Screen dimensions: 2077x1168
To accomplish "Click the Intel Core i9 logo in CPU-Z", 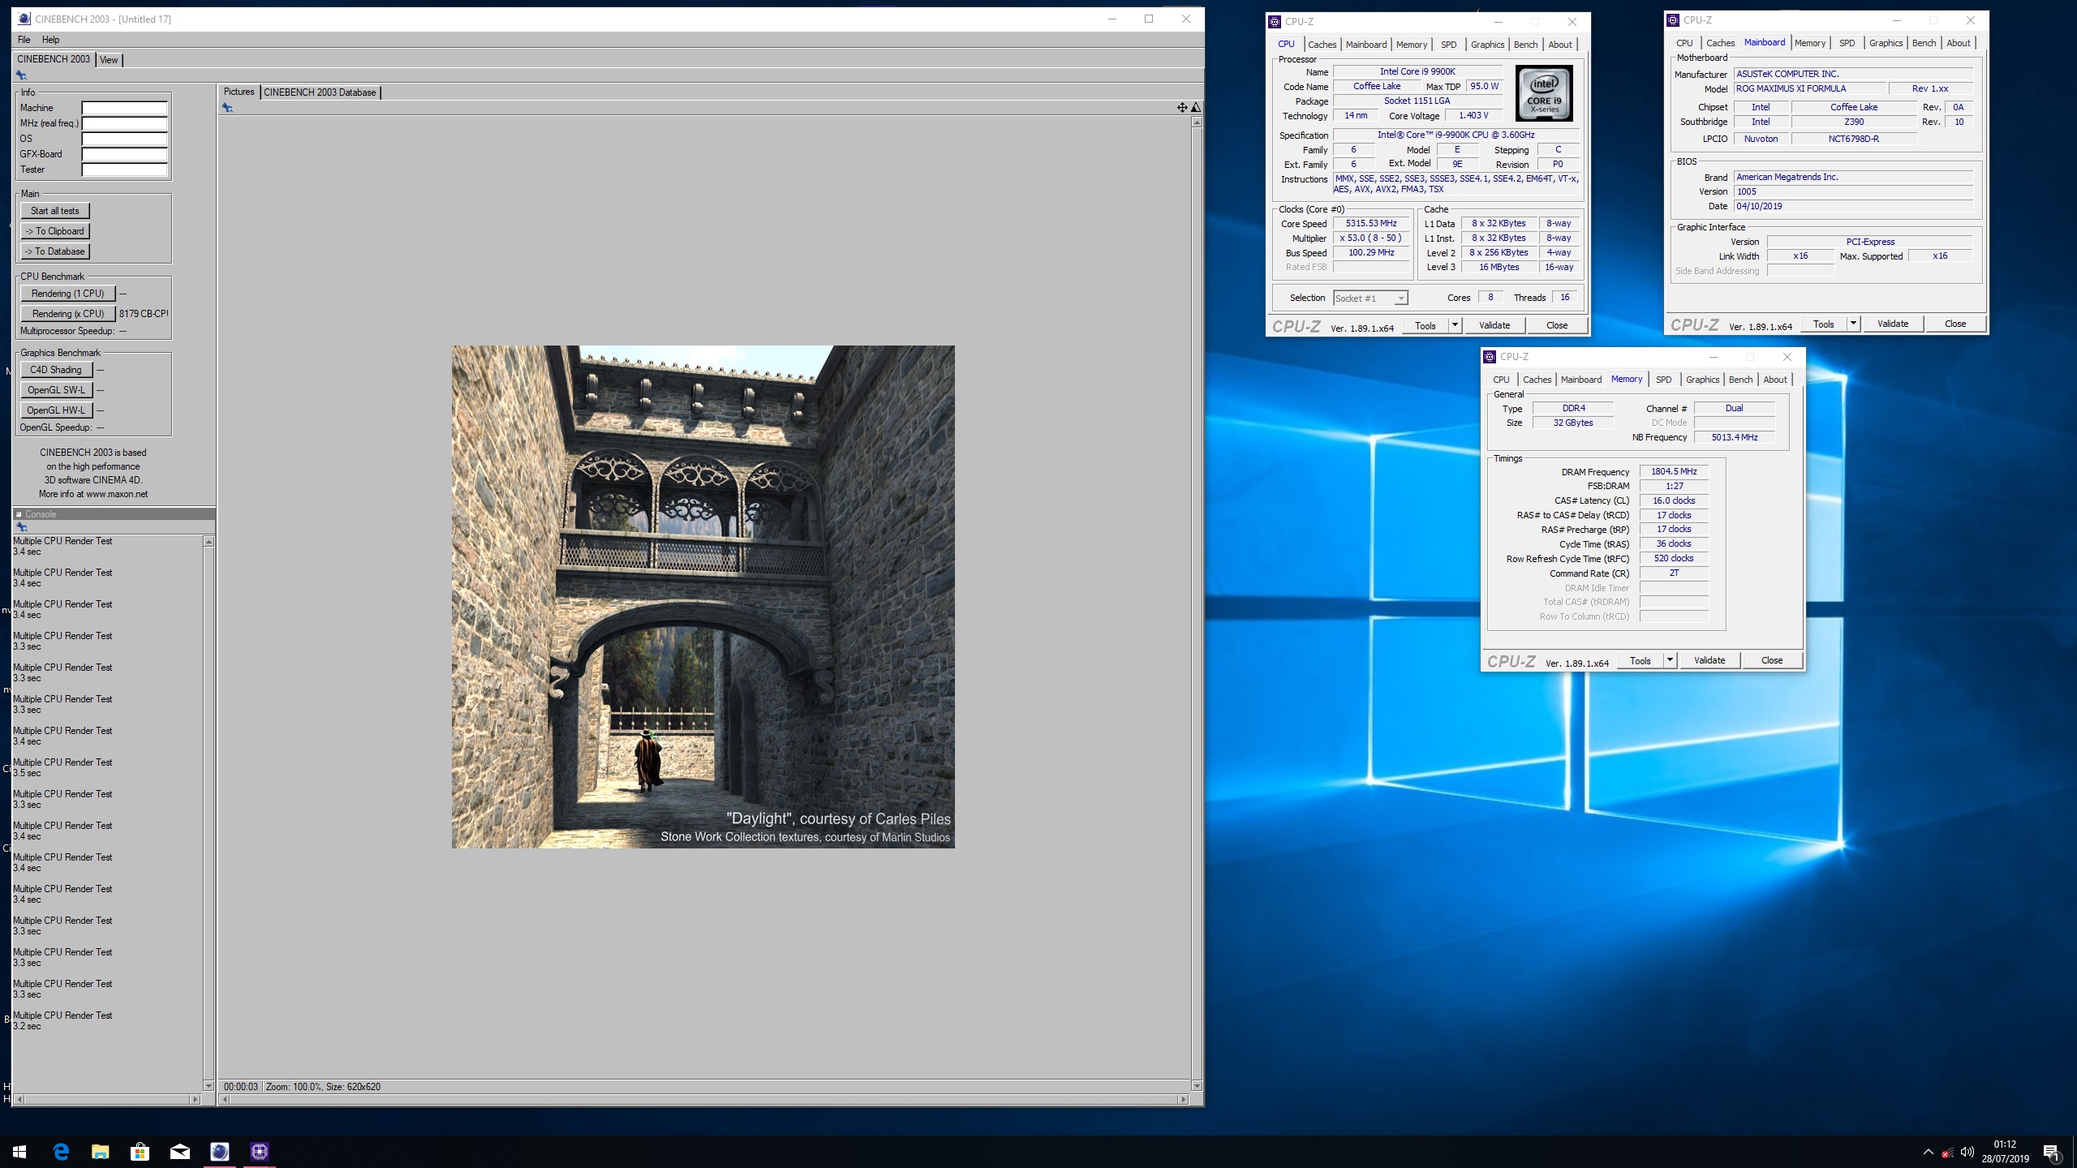I will [1544, 94].
